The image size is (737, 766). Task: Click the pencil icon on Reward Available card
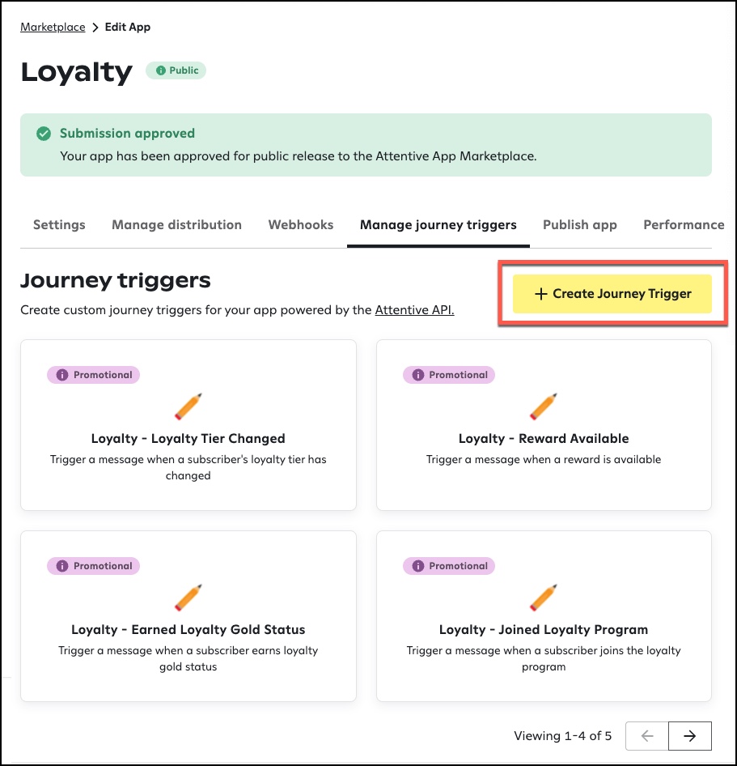pos(544,406)
